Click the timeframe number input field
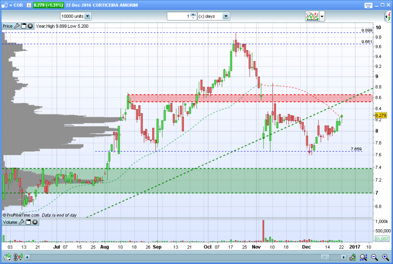This screenshot has width=393, height=264. tap(179, 16)
